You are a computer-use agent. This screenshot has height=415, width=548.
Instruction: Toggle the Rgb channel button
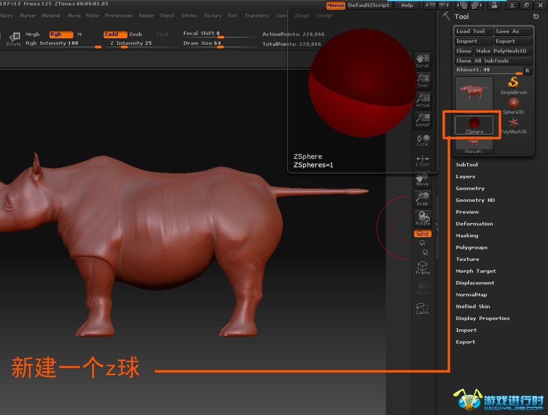[x=61, y=34]
